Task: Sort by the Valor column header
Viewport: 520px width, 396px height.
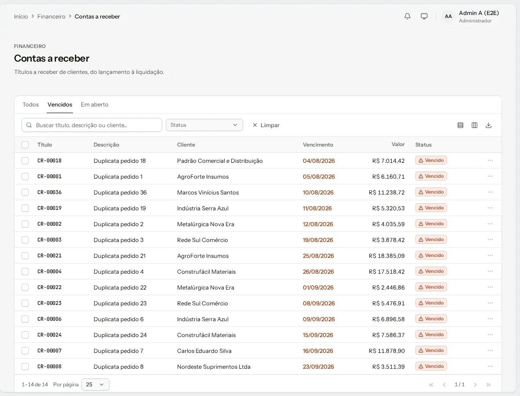Action: pyautogui.click(x=398, y=144)
